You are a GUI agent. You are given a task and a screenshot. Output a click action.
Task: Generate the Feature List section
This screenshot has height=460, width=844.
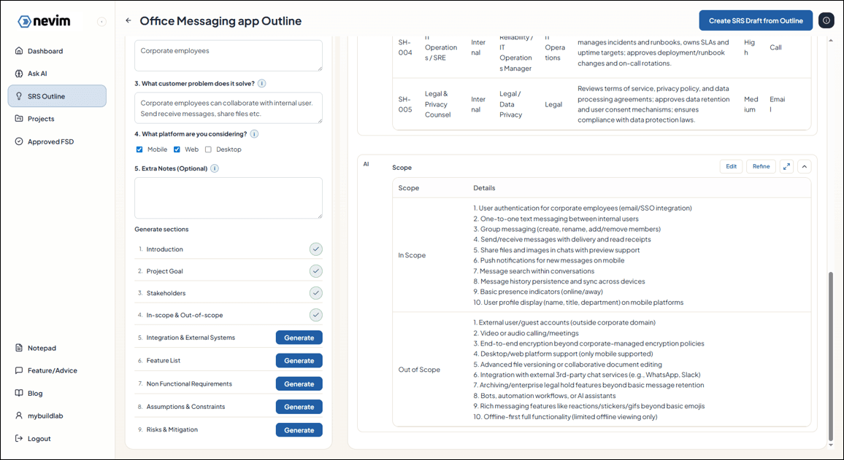(x=299, y=361)
